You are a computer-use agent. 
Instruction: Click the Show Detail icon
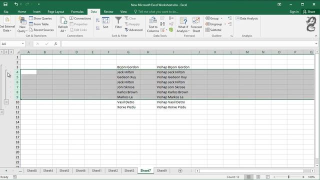[230, 18]
